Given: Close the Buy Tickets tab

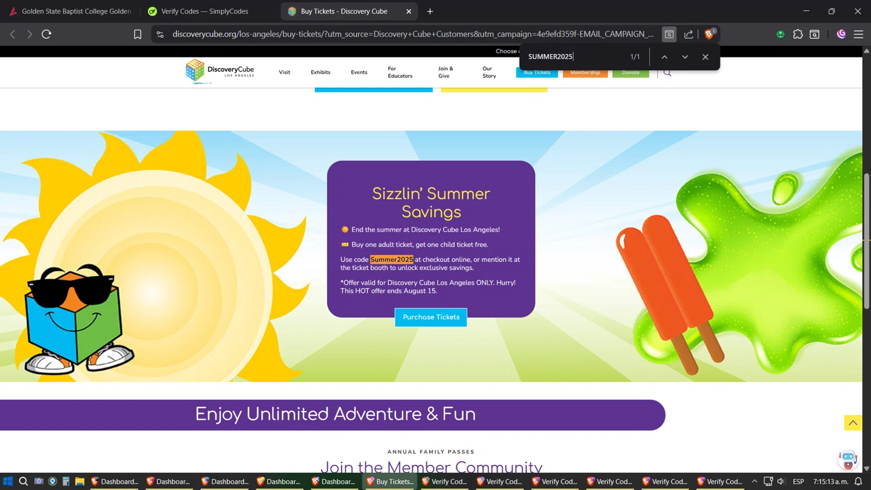Looking at the screenshot, I should click(x=409, y=11).
